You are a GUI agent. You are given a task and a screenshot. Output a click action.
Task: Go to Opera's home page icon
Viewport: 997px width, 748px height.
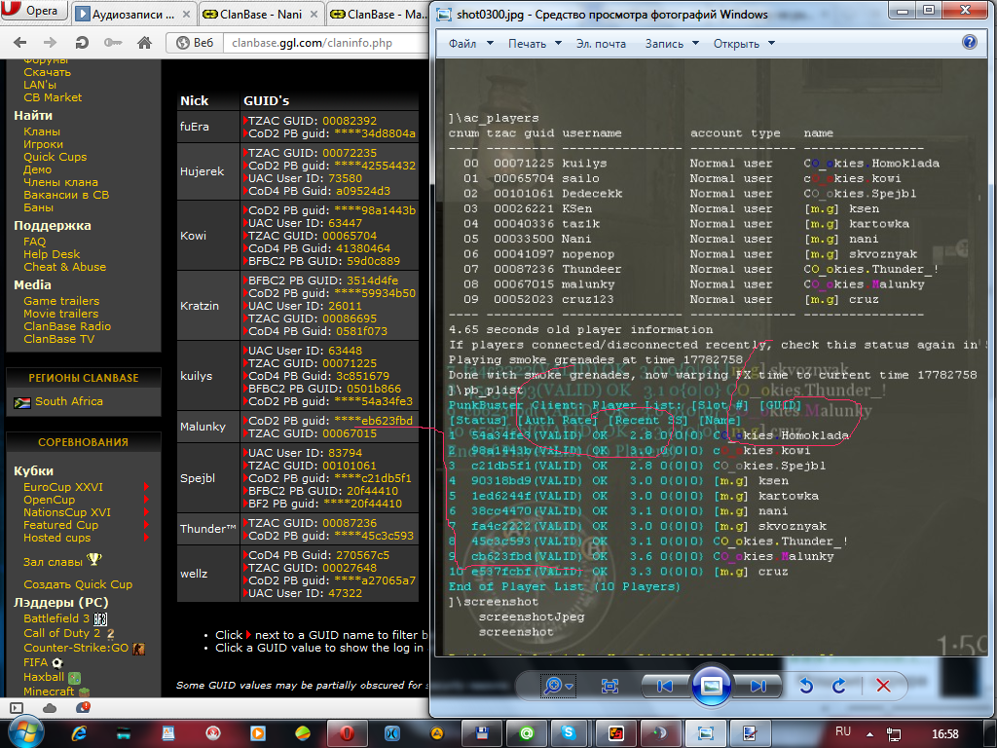[x=144, y=43]
